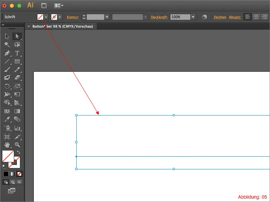This screenshot has width=270, height=202.
Task: Open the Deckkraft opacity panel link
Action: [x=159, y=17]
